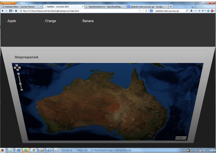Click the map zoom slider handle

point(20,84)
